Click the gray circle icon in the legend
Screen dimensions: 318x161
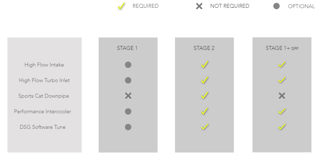[277, 6]
